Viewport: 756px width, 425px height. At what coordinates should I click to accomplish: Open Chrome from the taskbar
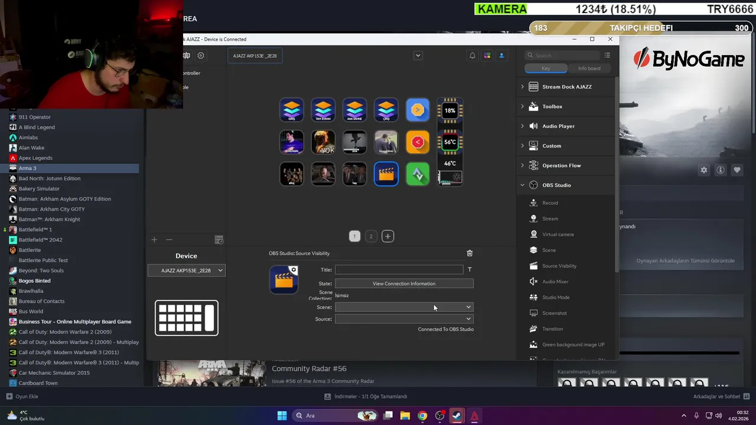(422, 416)
